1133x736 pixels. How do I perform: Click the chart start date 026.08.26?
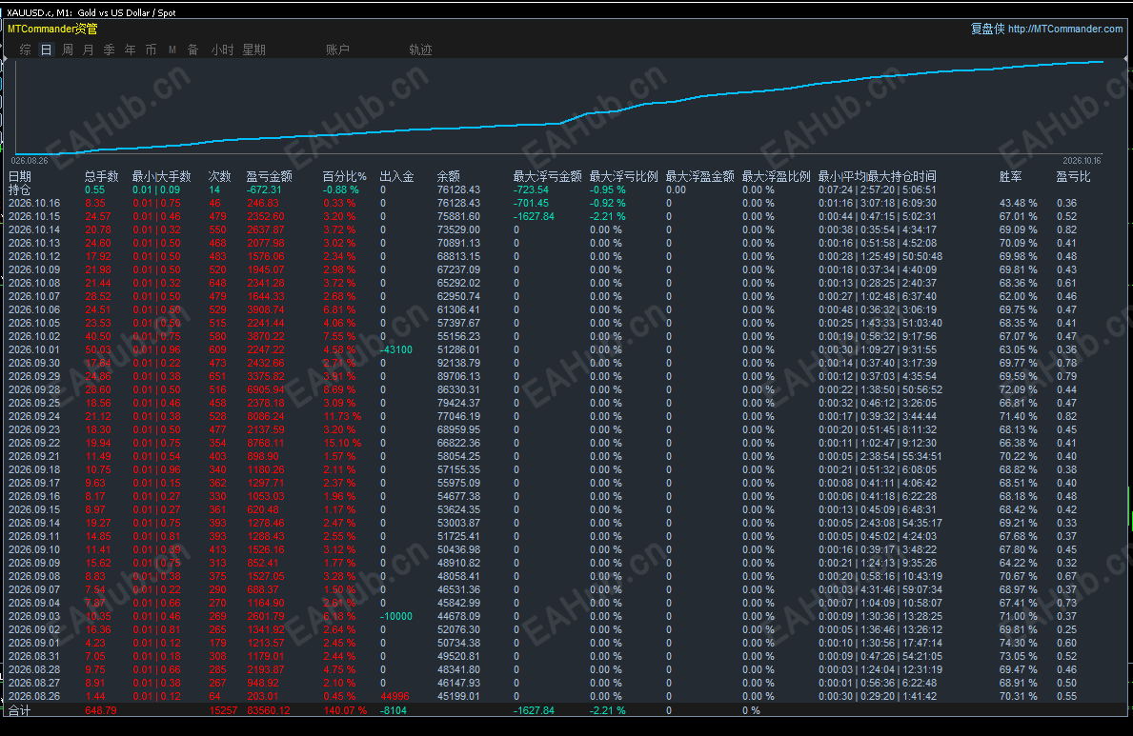tap(30, 160)
